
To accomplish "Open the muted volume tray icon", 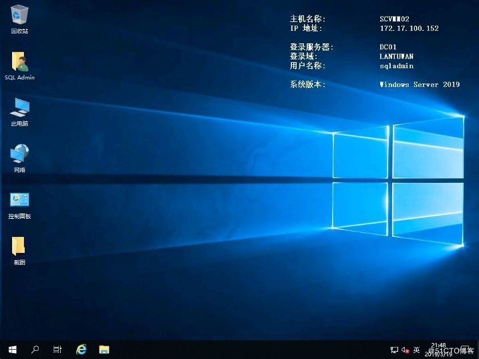I will pos(405,350).
